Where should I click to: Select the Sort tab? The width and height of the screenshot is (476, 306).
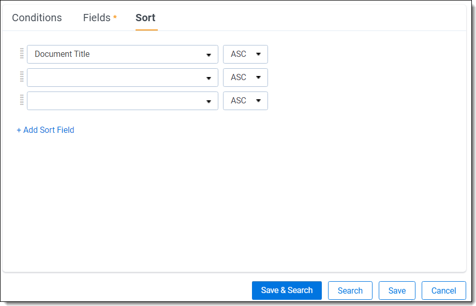point(145,18)
